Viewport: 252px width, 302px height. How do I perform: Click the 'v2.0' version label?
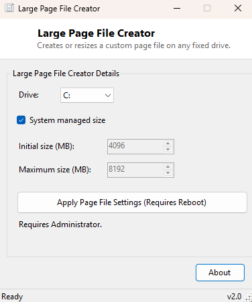coord(234,297)
